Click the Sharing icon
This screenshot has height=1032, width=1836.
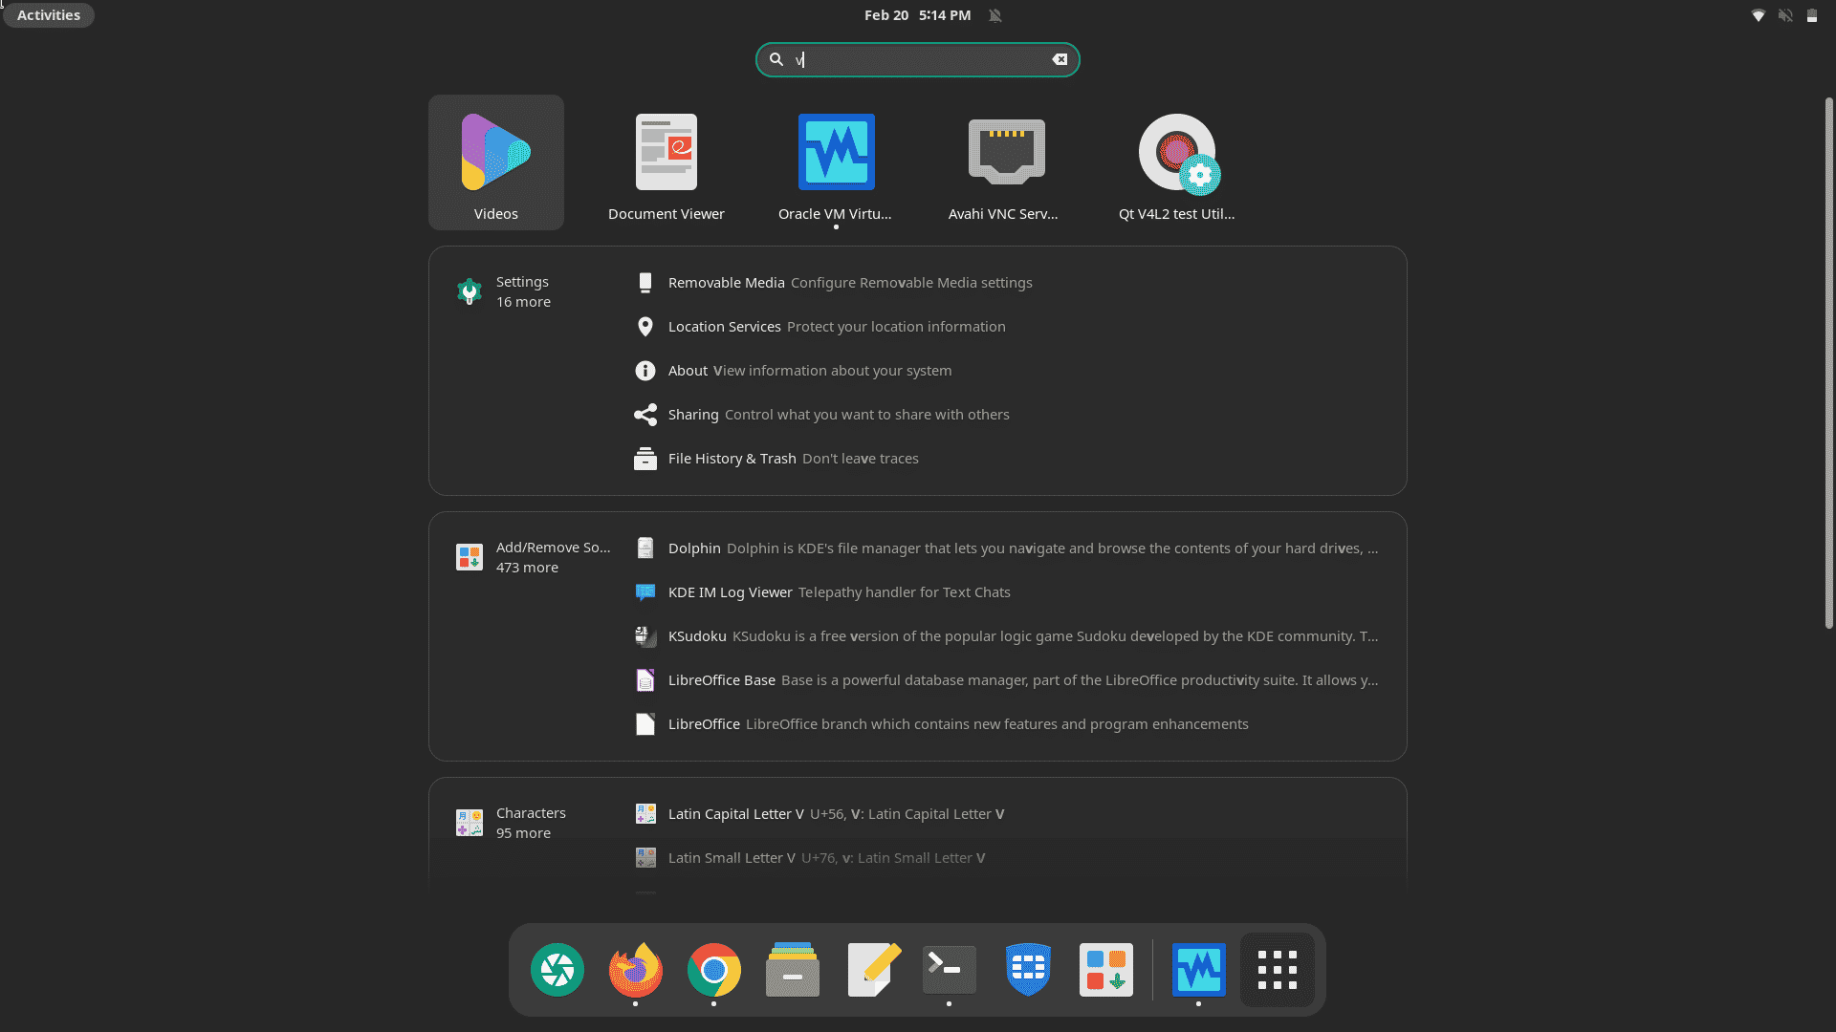pos(645,415)
